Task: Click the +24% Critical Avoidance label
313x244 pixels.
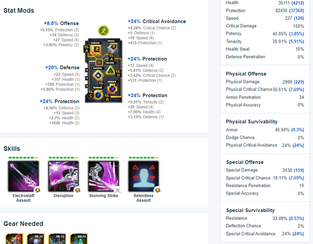Action: (x=156, y=21)
